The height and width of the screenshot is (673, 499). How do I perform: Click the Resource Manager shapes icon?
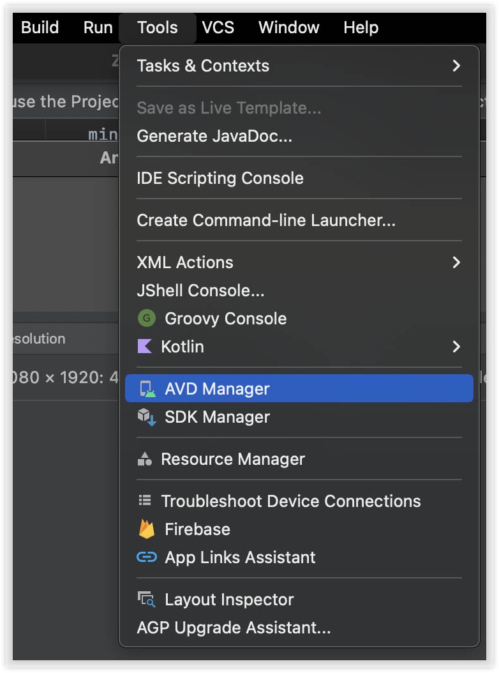(145, 459)
